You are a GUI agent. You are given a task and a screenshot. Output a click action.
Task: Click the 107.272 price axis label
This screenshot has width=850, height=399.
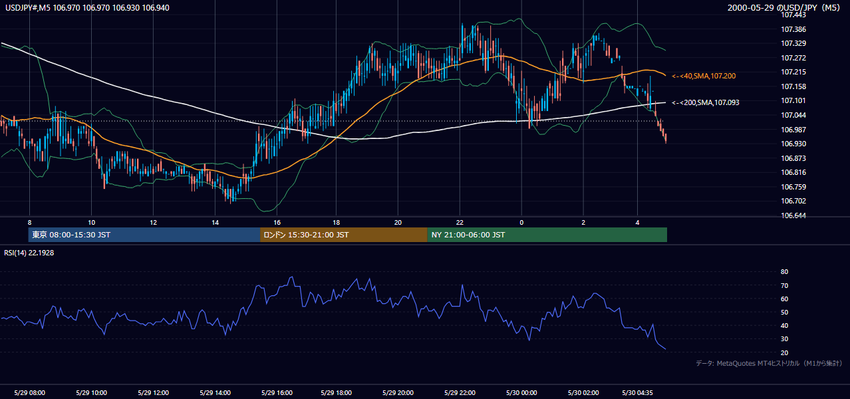click(x=794, y=58)
